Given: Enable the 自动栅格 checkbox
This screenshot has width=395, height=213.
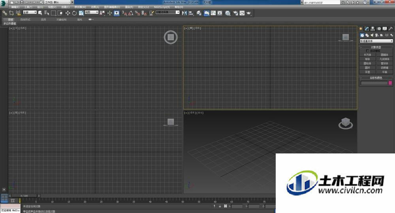Looking at the screenshot, I should point(367,51).
